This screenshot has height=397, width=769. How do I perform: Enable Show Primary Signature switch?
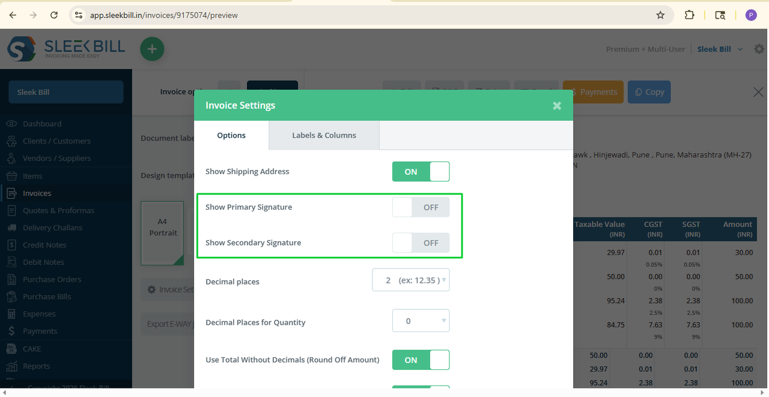click(421, 207)
